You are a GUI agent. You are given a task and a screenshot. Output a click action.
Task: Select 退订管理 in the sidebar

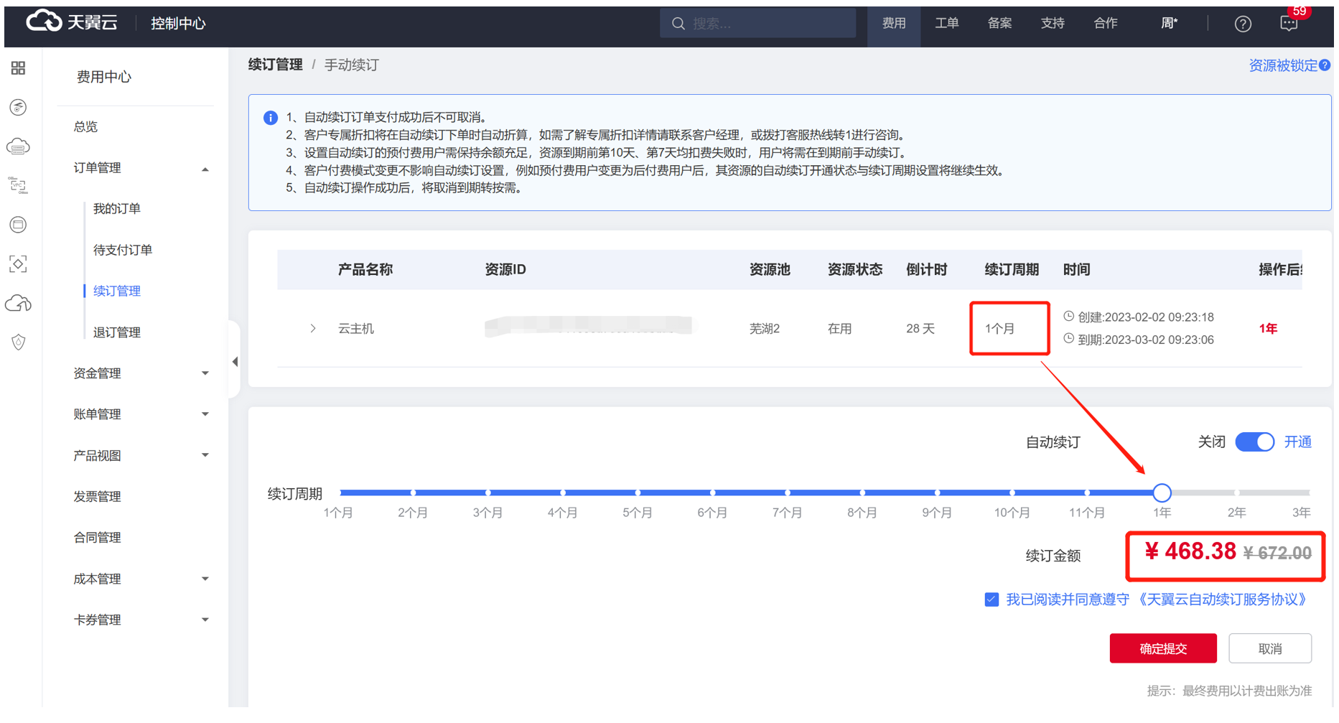click(x=117, y=332)
